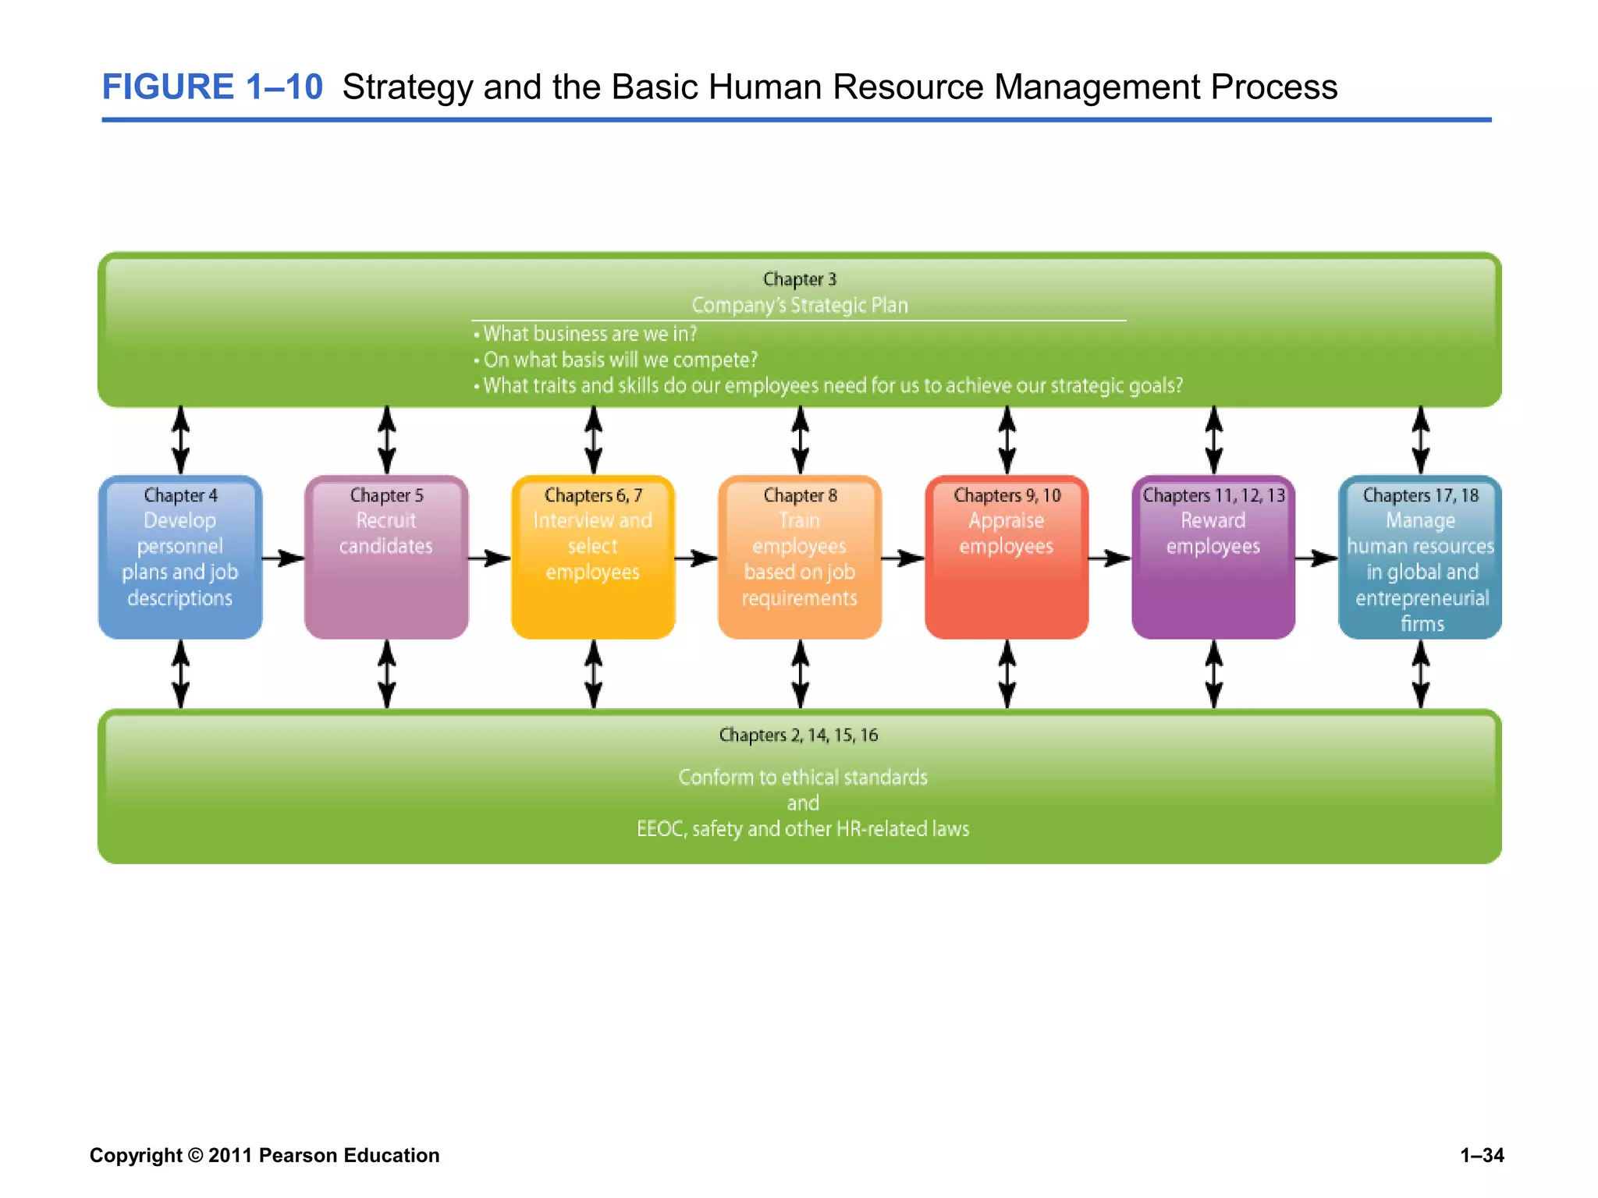This screenshot has height=1198, width=1598.
Task: Click the teal Chapters 17, 18 Manage box
Action: 1420,557
